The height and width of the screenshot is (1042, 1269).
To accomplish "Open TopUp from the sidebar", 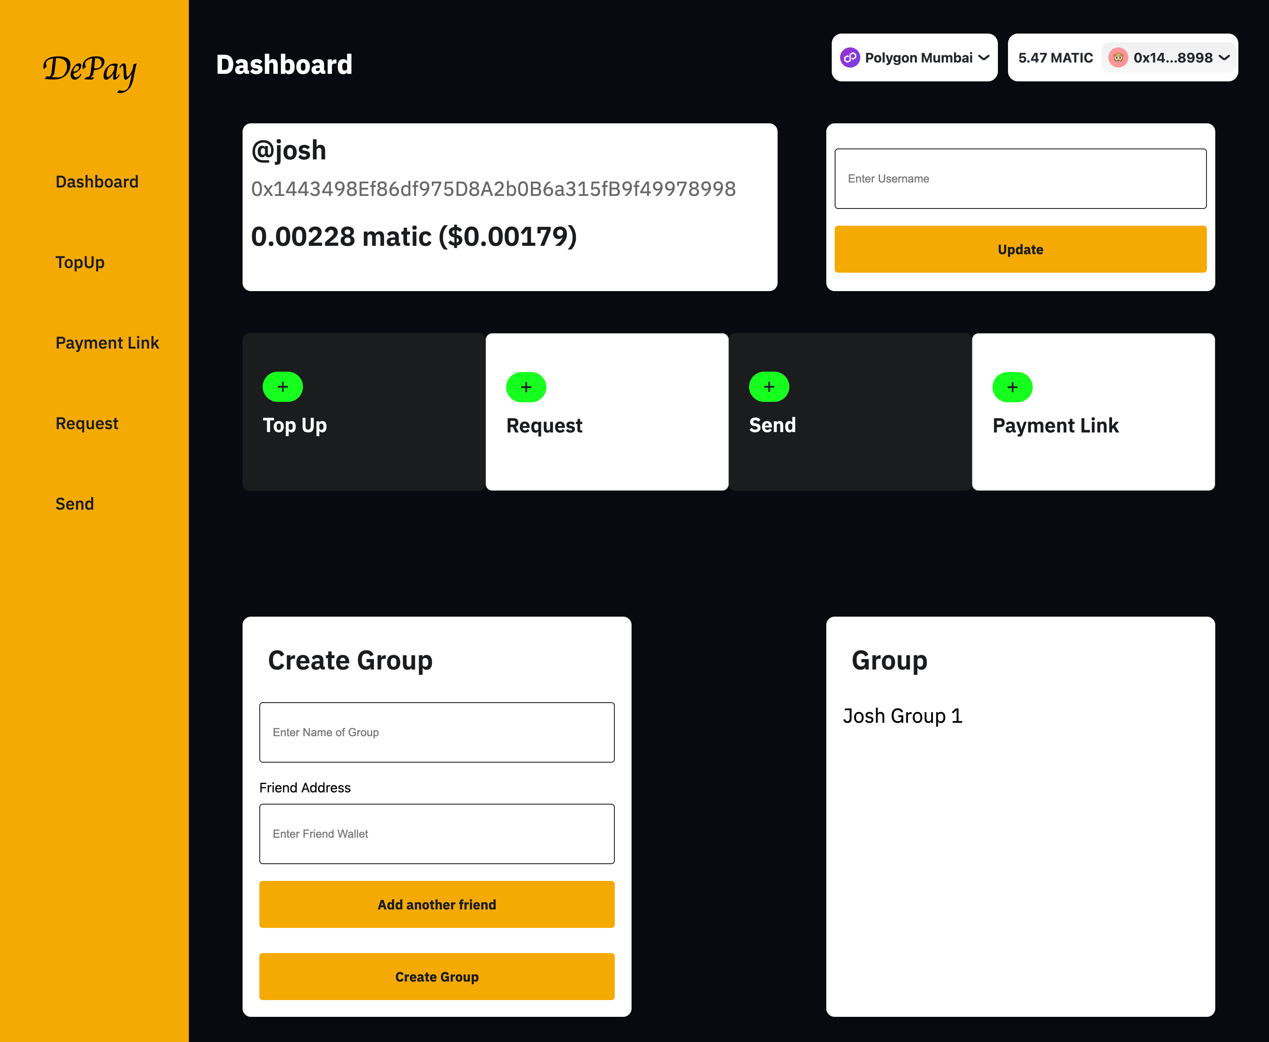I will 80,262.
